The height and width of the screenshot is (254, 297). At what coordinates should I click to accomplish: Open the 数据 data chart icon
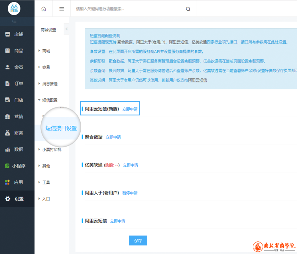(8, 149)
